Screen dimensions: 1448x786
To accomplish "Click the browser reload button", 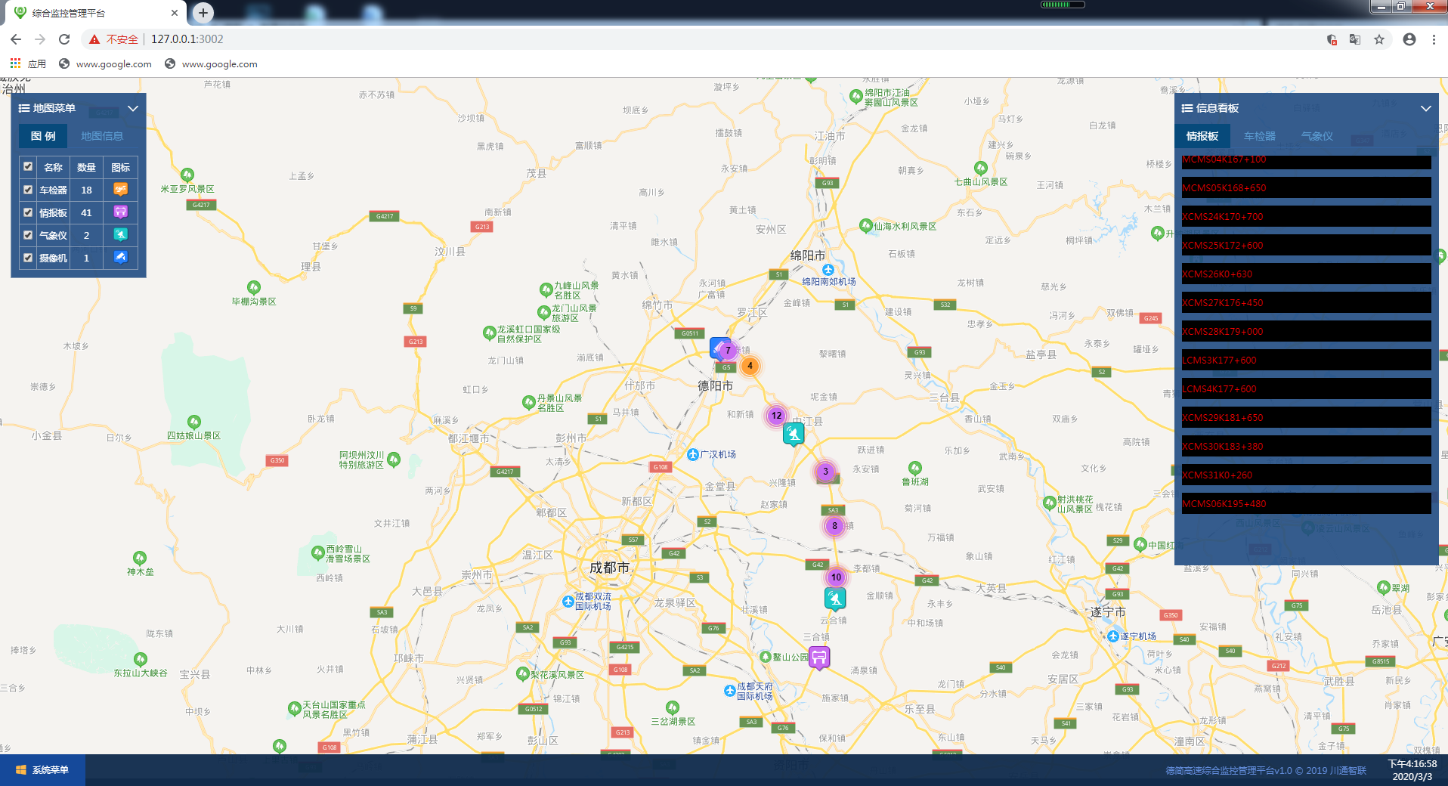I will point(64,39).
